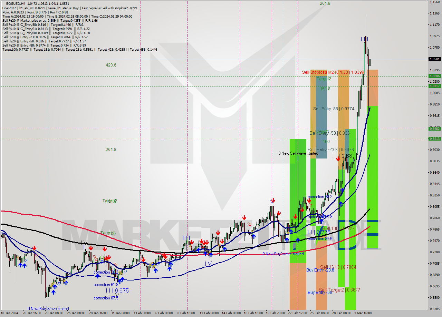Click the green price tag 1.0286
The width and height of the screenshot is (442, 317).
[x=434, y=76]
